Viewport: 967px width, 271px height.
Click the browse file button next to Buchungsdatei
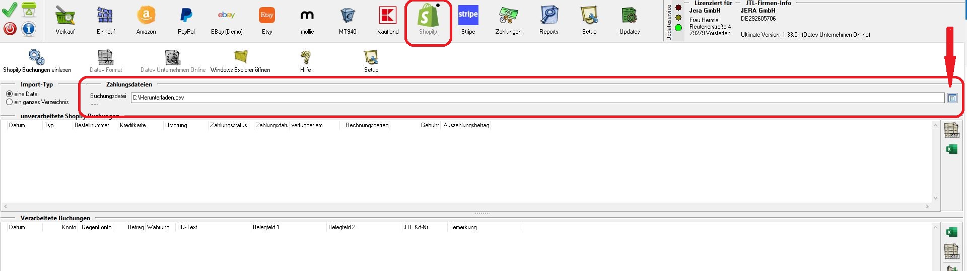(x=952, y=98)
